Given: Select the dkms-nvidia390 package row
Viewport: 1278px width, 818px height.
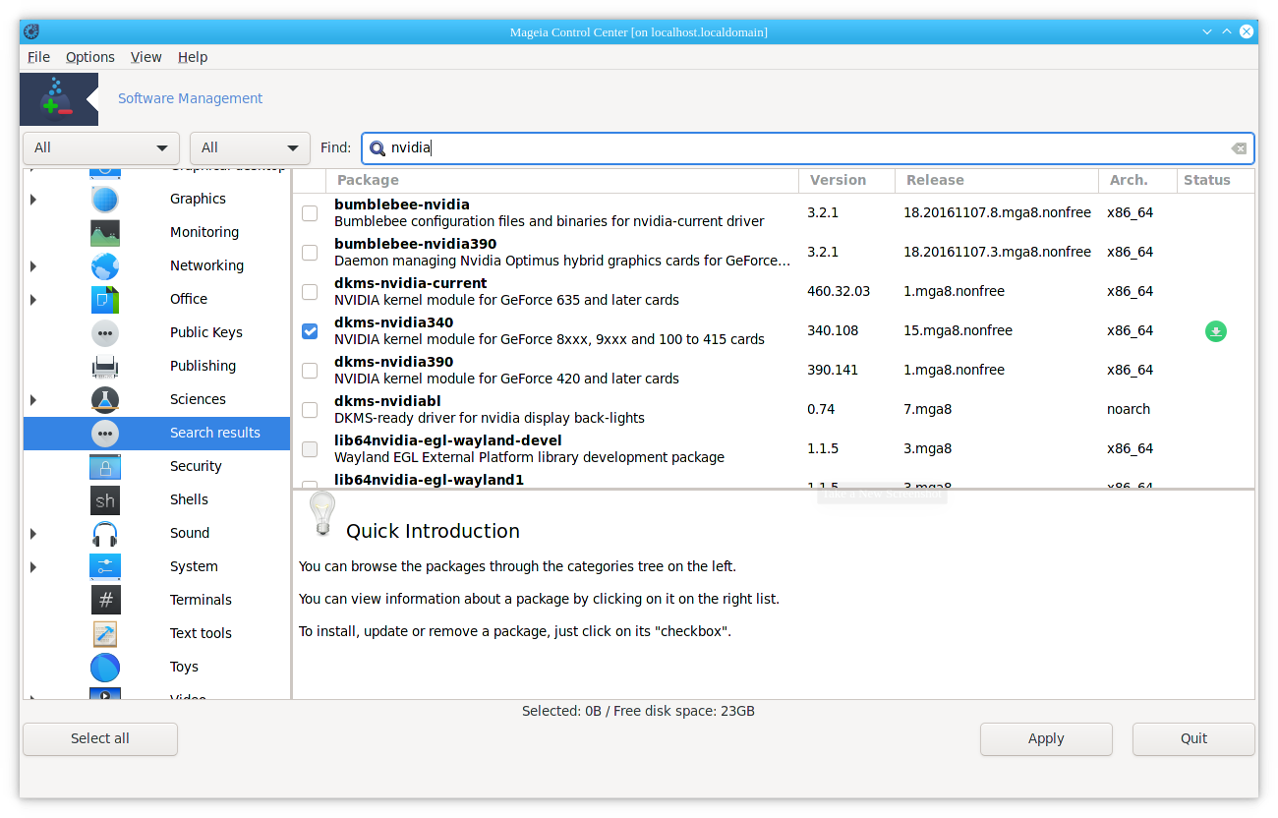Looking at the screenshot, I should (x=773, y=371).
